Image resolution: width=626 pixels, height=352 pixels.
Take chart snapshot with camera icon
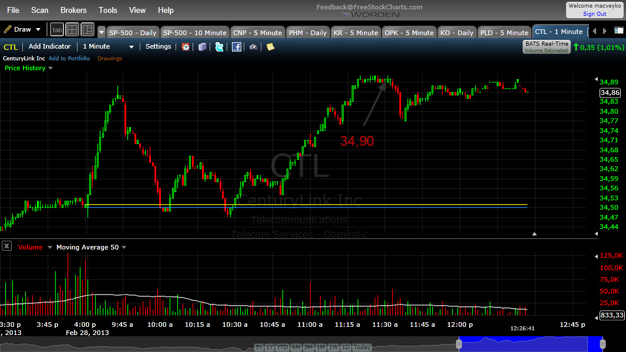coord(254,47)
